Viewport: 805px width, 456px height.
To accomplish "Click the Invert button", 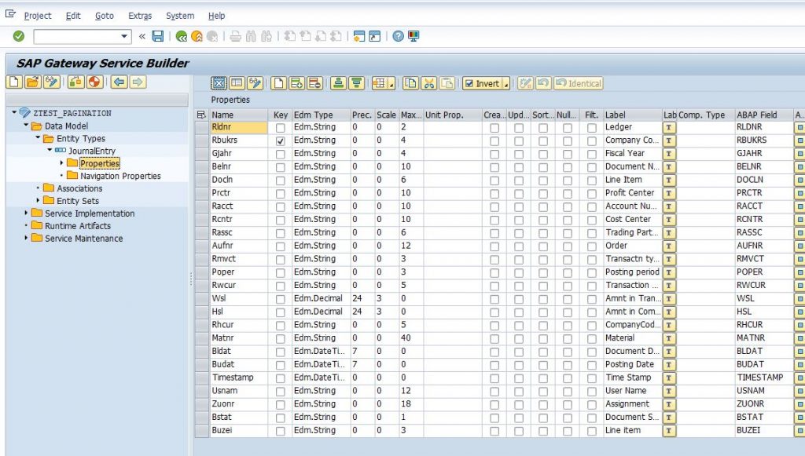I will [x=482, y=83].
